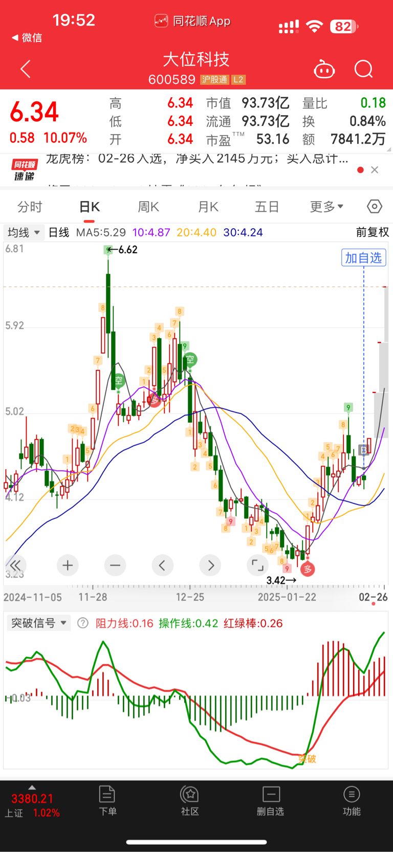This screenshot has width=393, height=852.
Task: Select the 周K tab
Action: point(148,207)
